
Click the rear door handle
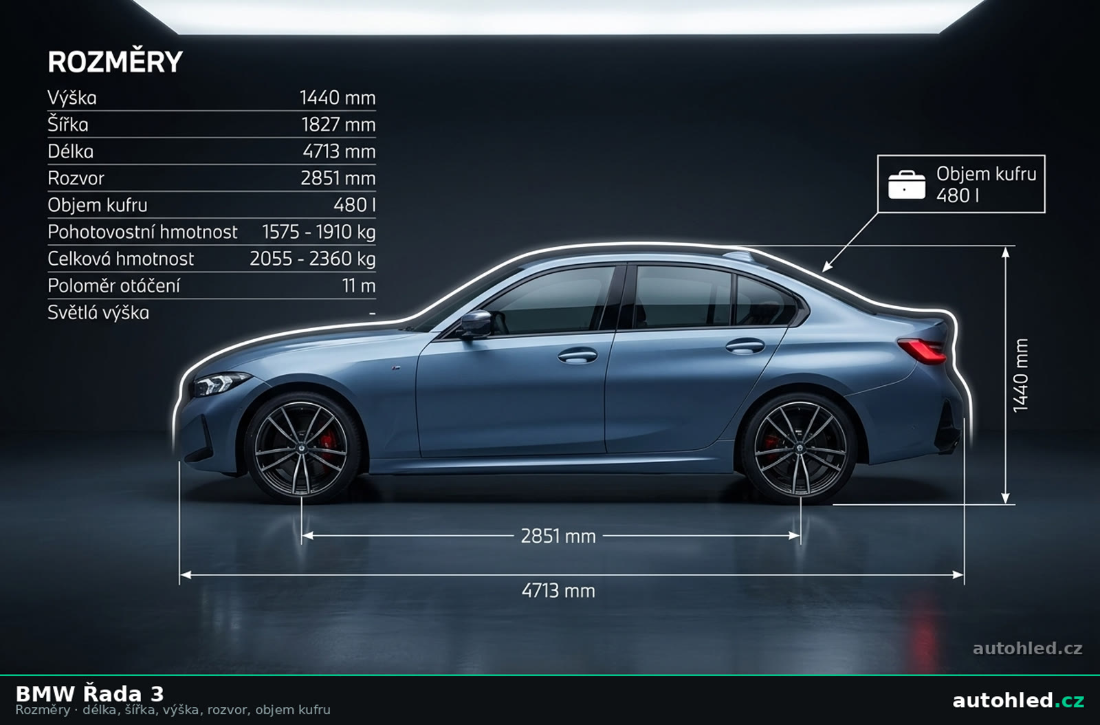[745, 346]
